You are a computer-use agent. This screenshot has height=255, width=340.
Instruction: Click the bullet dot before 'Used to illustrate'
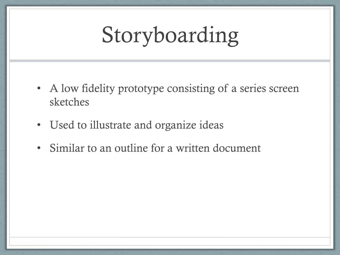tap(39, 125)
